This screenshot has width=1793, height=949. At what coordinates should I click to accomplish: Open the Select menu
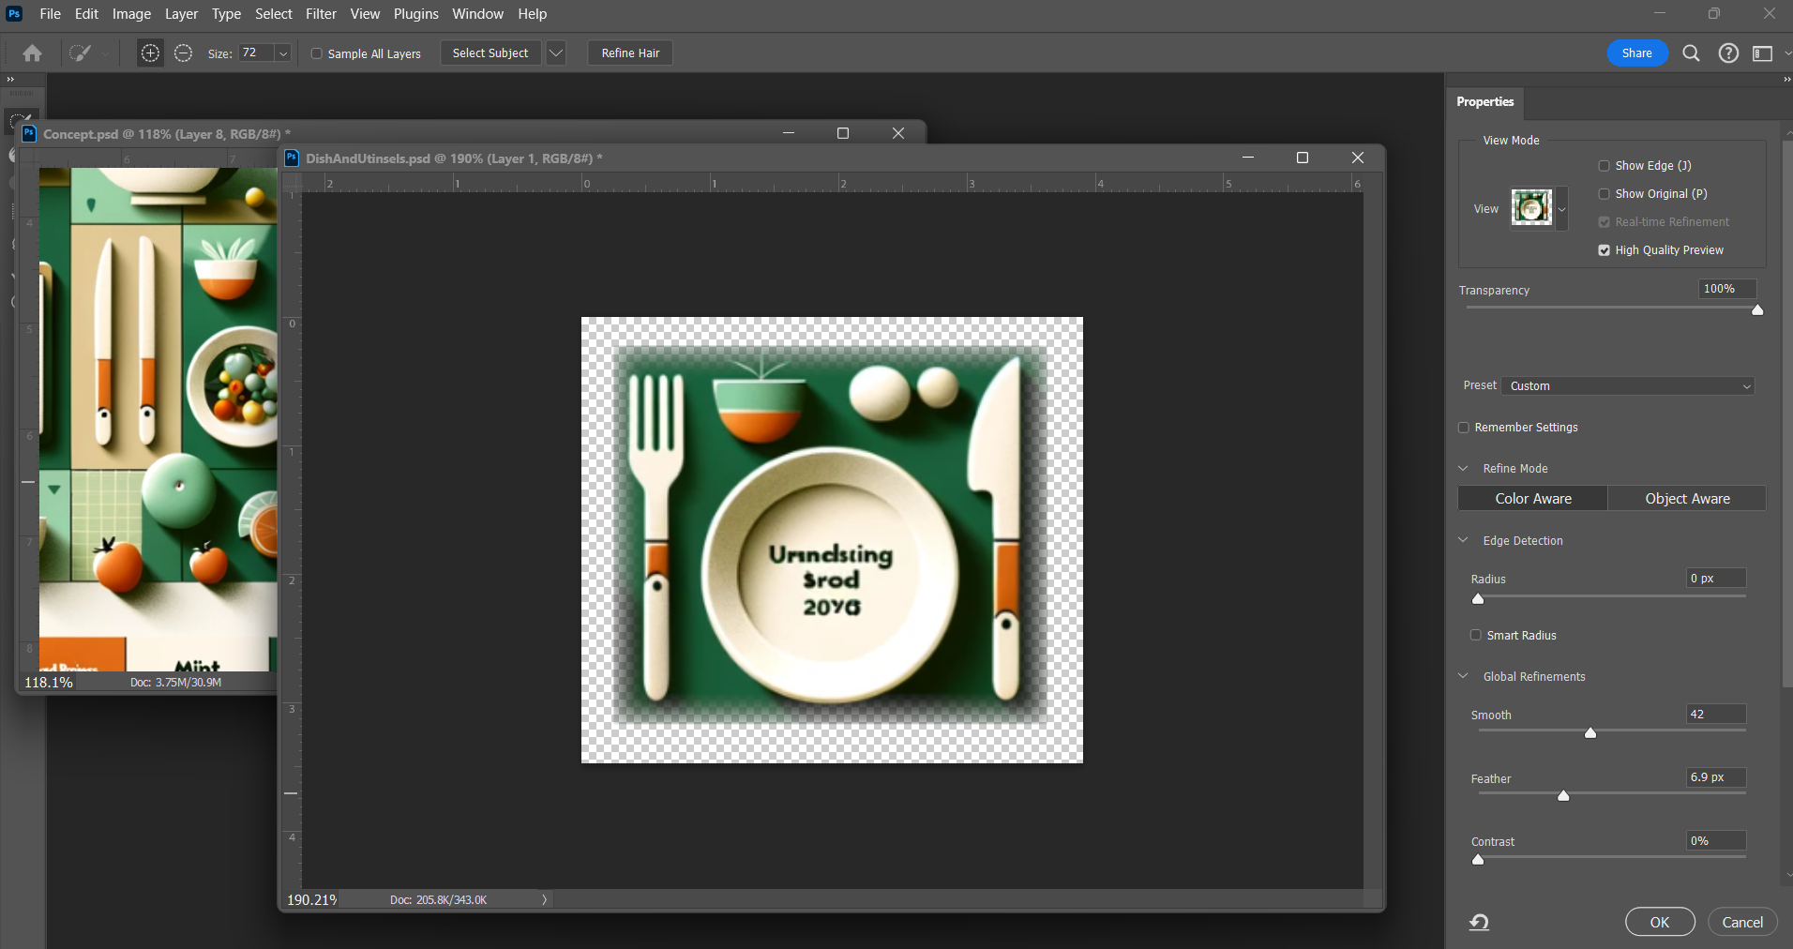(x=273, y=14)
